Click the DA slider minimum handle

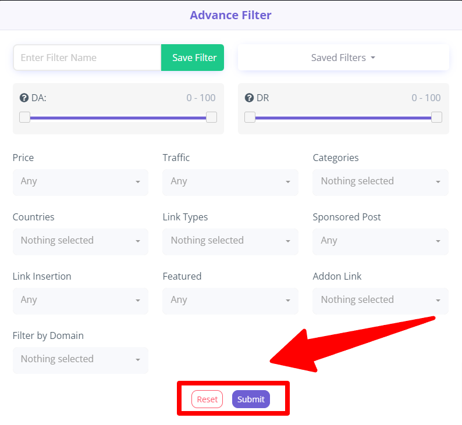25,117
